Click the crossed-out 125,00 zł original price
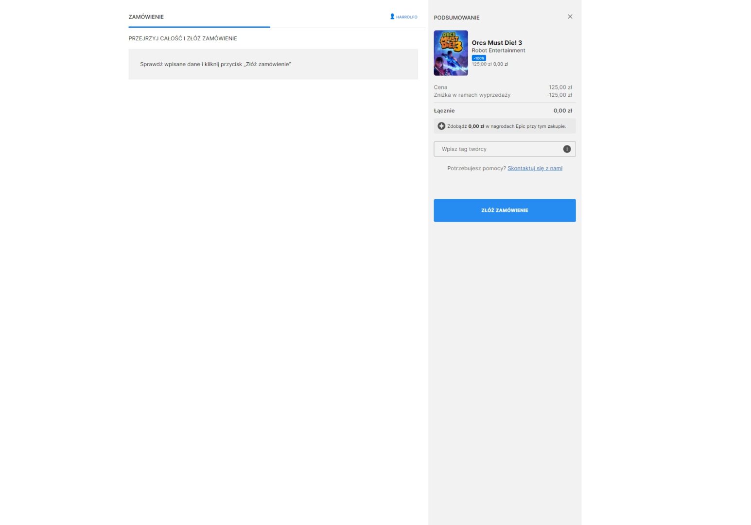 [481, 64]
